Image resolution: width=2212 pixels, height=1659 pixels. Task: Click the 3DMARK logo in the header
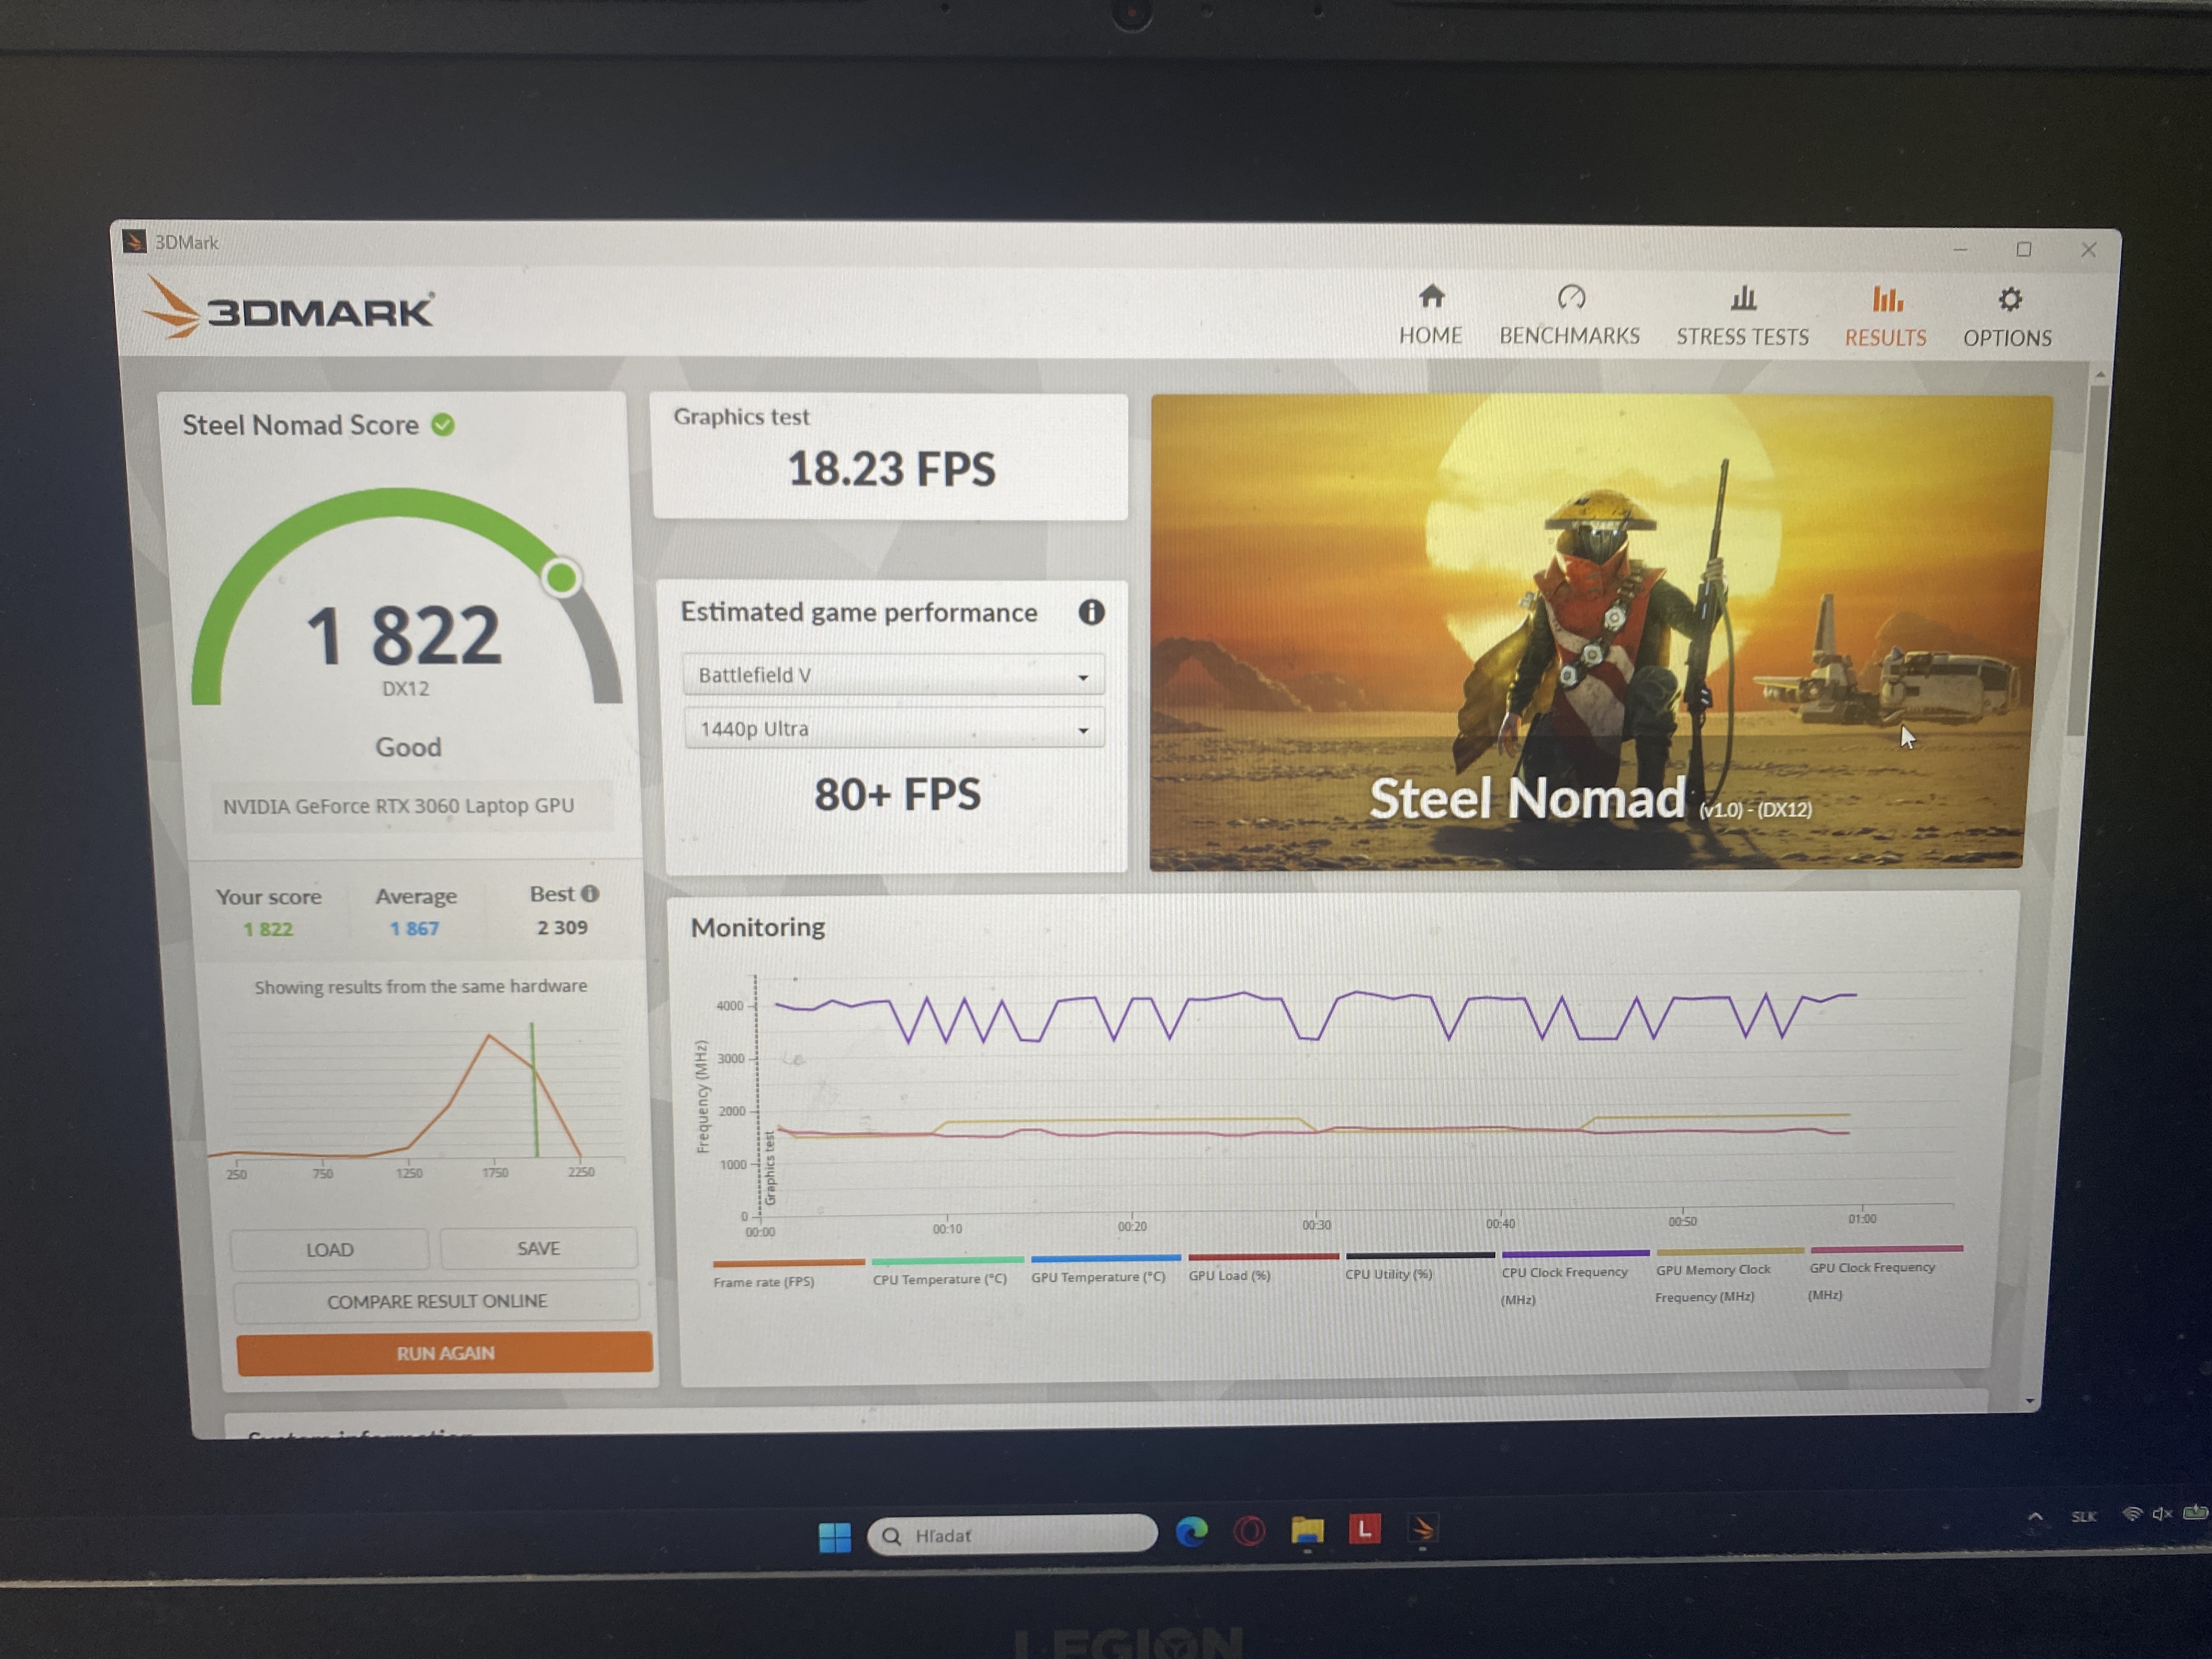click(x=289, y=309)
